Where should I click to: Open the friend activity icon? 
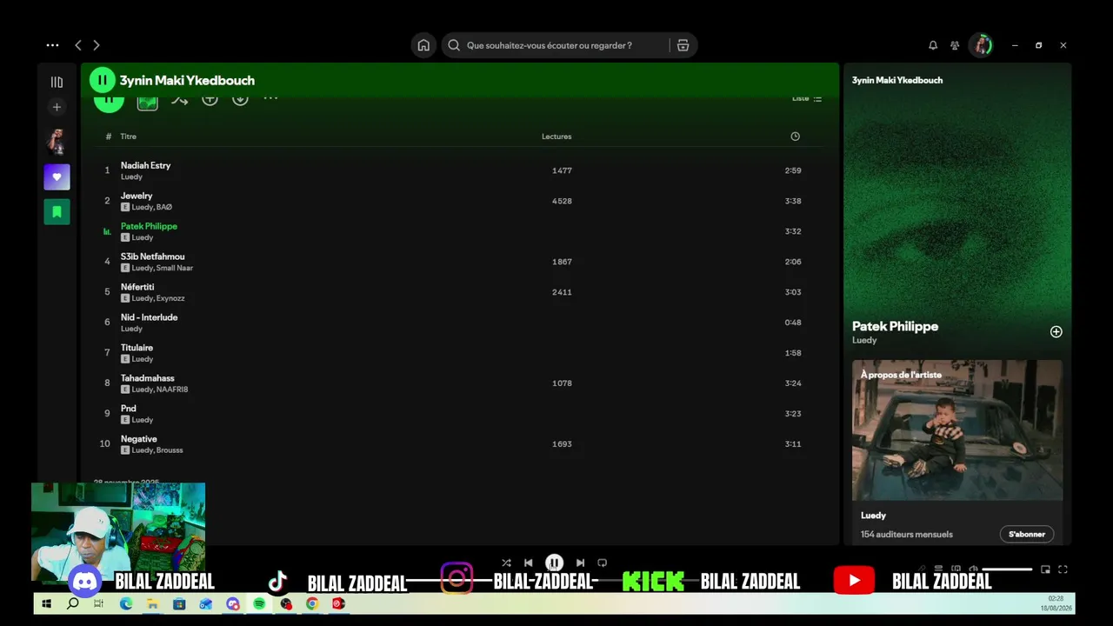[x=955, y=45]
